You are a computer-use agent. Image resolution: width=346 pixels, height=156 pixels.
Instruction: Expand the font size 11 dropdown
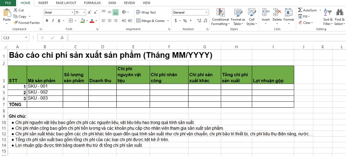84,12
